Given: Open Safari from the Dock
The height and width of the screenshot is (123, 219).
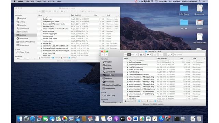Looking at the screenshot, I should [33, 119].
